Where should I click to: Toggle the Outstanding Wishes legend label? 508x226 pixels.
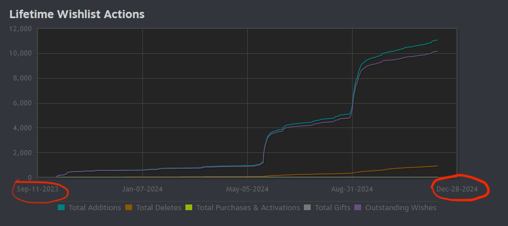click(x=401, y=207)
